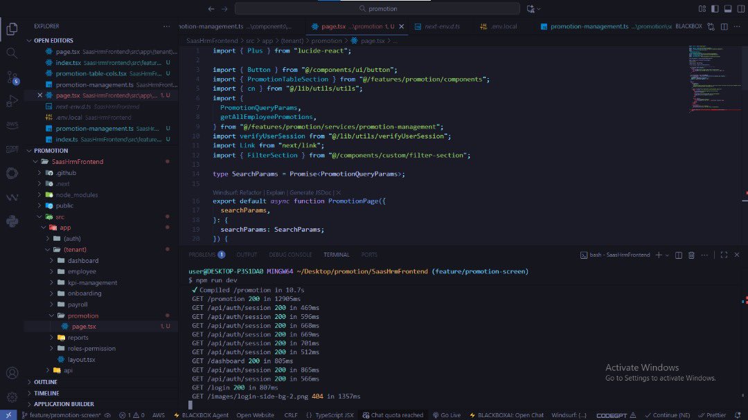Click the promotion command center search box

pyautogui.click(x=377, y=8)
